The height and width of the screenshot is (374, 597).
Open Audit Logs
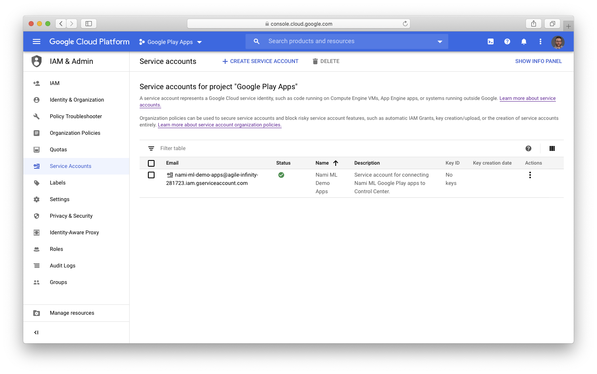(76, 266)
